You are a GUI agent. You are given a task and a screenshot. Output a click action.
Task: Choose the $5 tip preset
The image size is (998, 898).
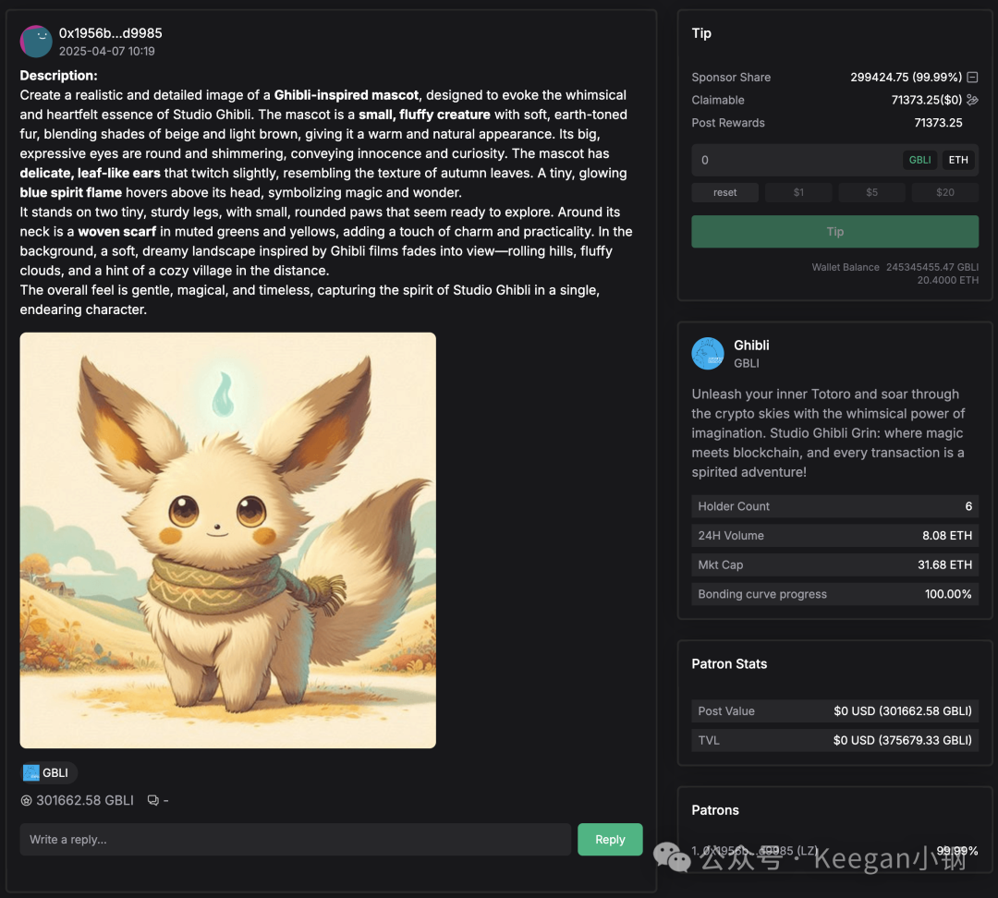tap(871, 192)
